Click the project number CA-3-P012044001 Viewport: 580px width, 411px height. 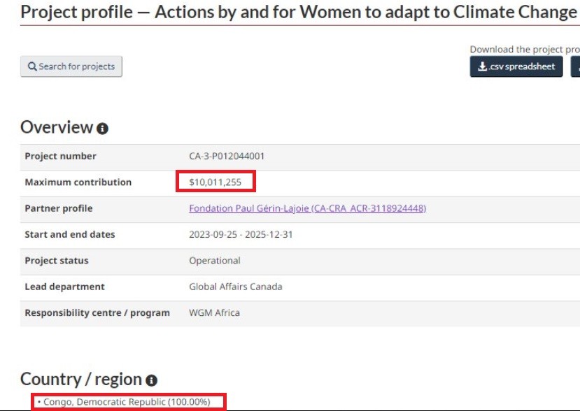click(x=227, y=156)
